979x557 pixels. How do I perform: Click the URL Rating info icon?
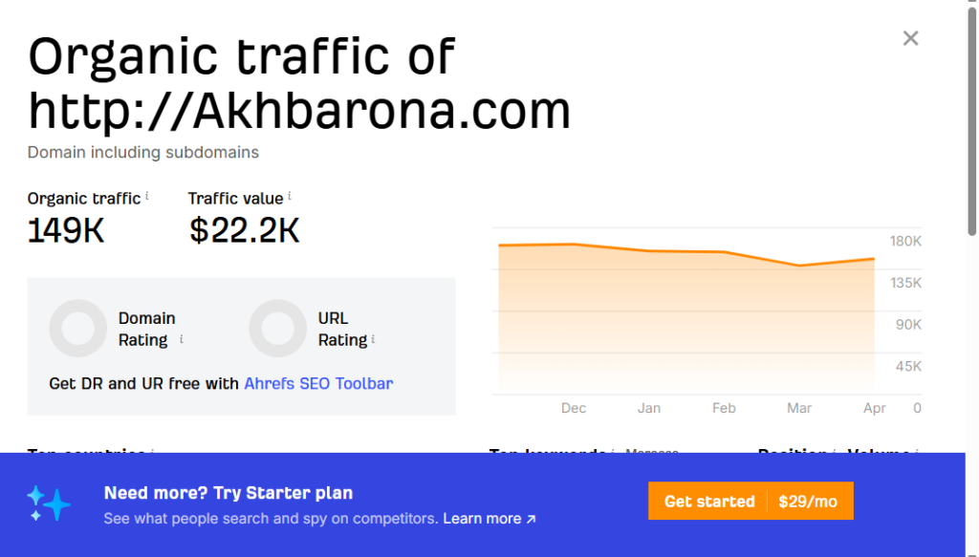[373, 339]
